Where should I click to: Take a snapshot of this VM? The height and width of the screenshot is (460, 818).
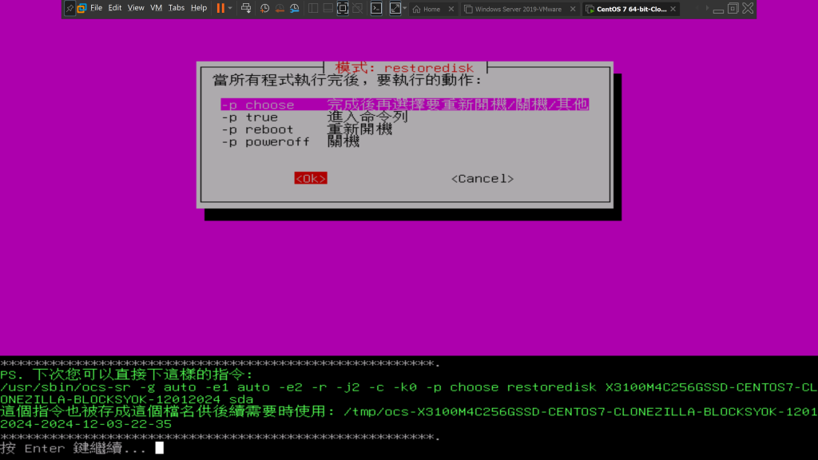point(264,9)
